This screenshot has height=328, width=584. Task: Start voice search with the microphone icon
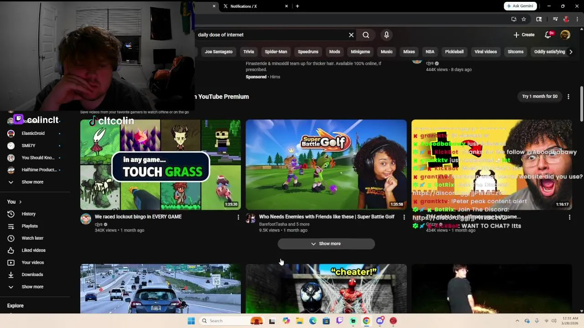(x=386, y=35)
